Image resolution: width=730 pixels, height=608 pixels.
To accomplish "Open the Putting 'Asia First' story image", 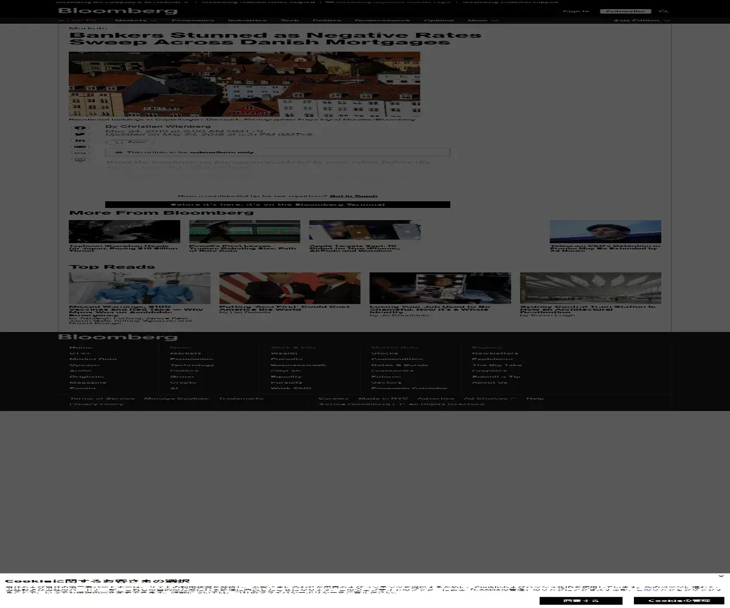I will (290, 288).
